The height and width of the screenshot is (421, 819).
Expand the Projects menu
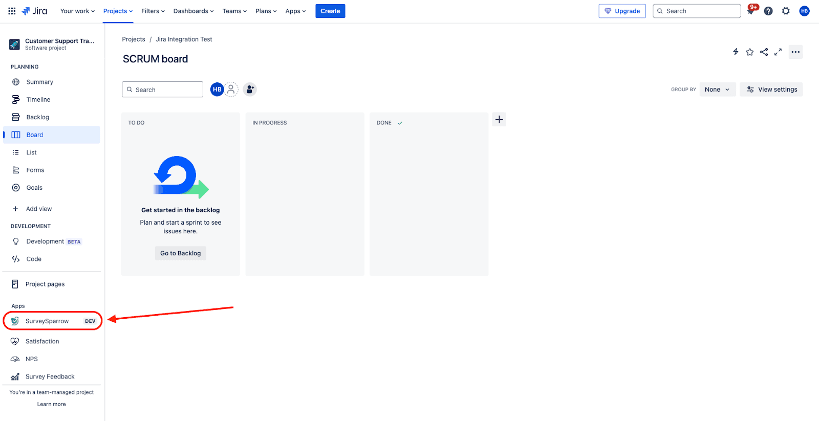(x=118, y=11)
